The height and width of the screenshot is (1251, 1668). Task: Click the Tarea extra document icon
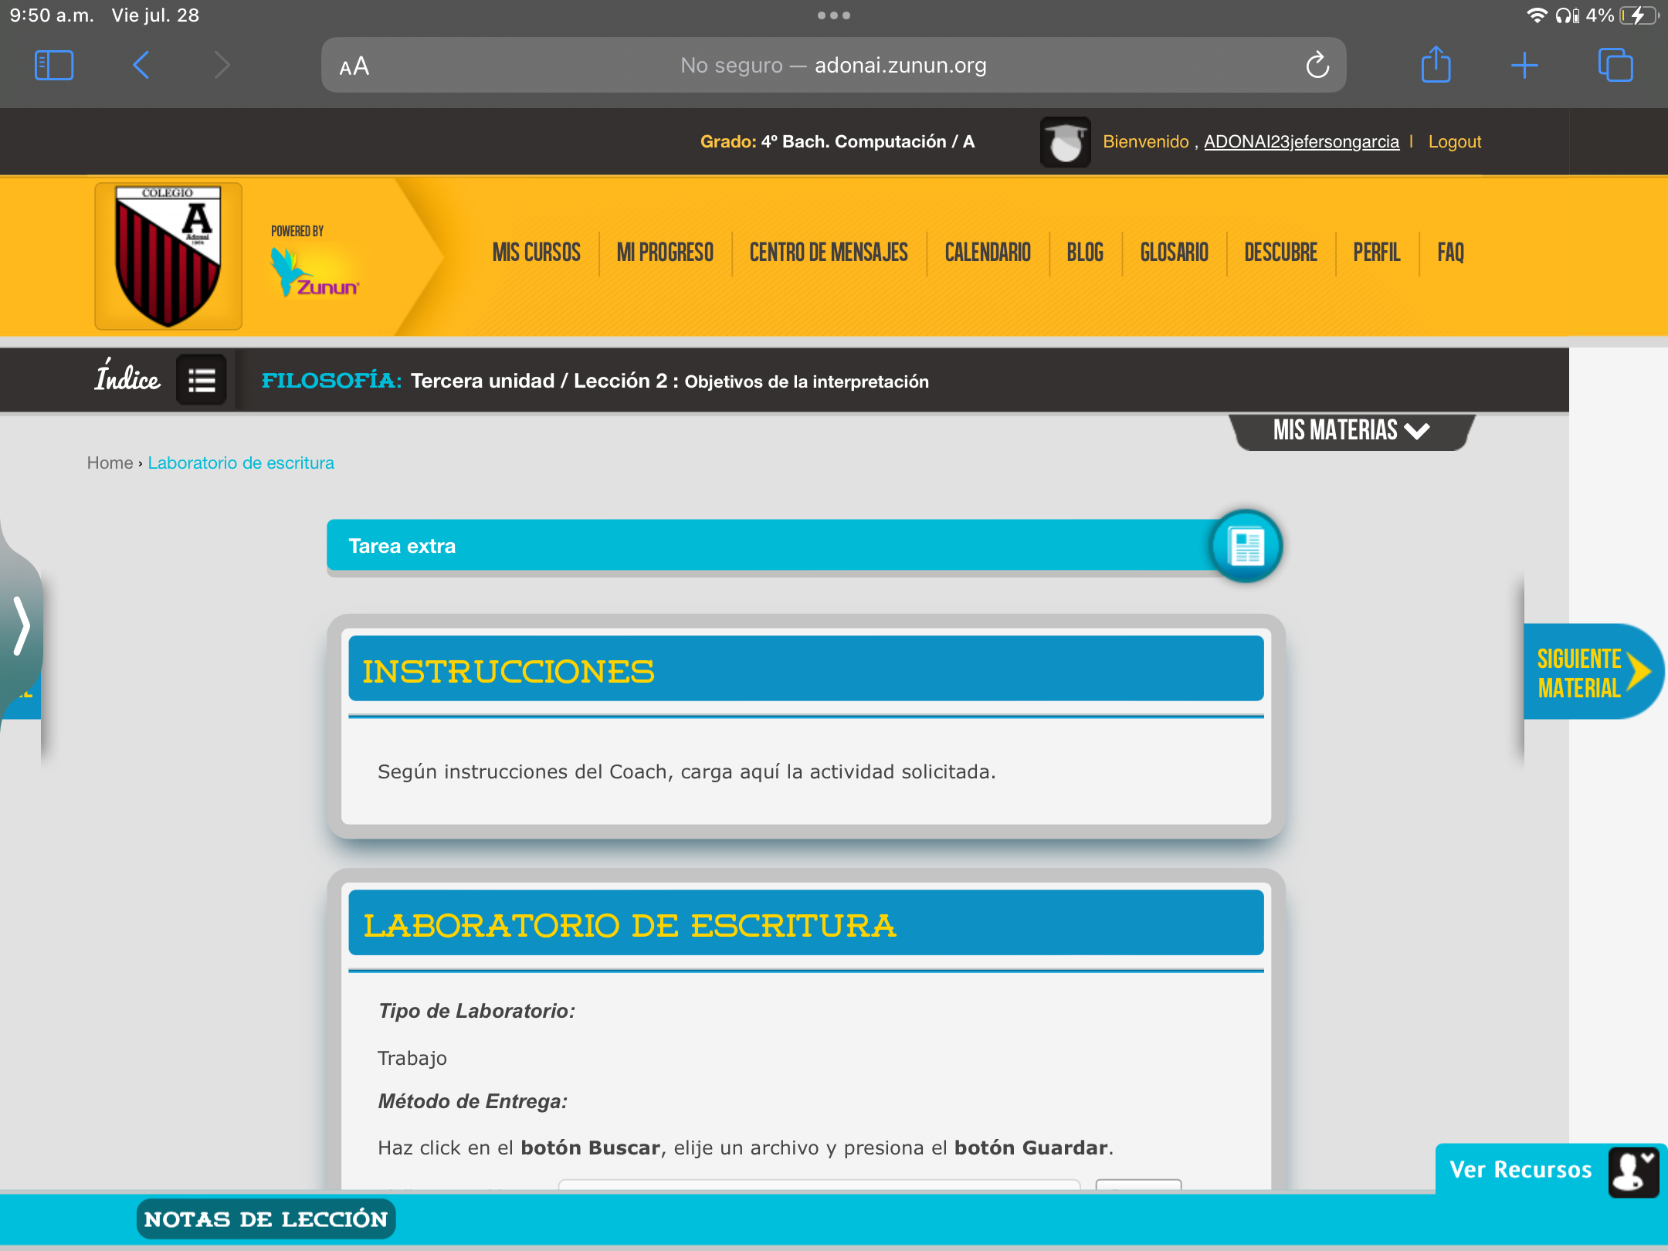[1246, 546]
